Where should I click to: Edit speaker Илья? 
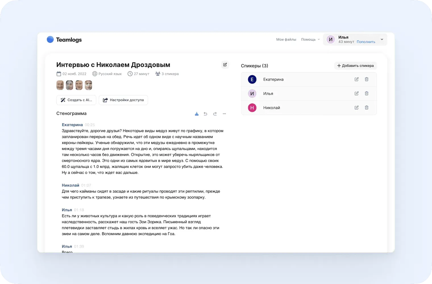356,93
